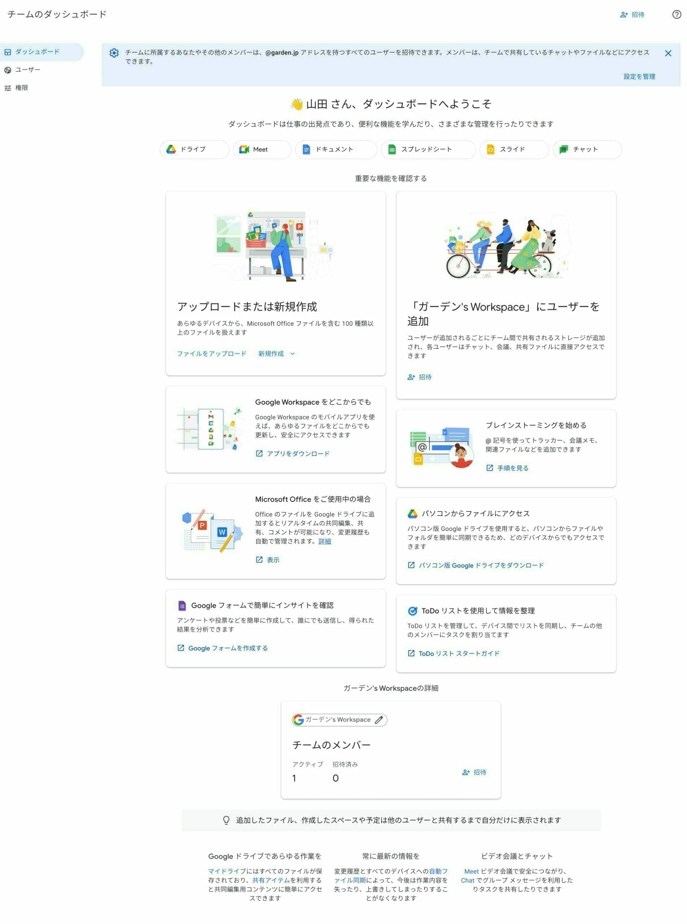Click the 詳細 link in Microsoft Office card
The height and width of the screenshot is (924, 687).
[325, 541]
